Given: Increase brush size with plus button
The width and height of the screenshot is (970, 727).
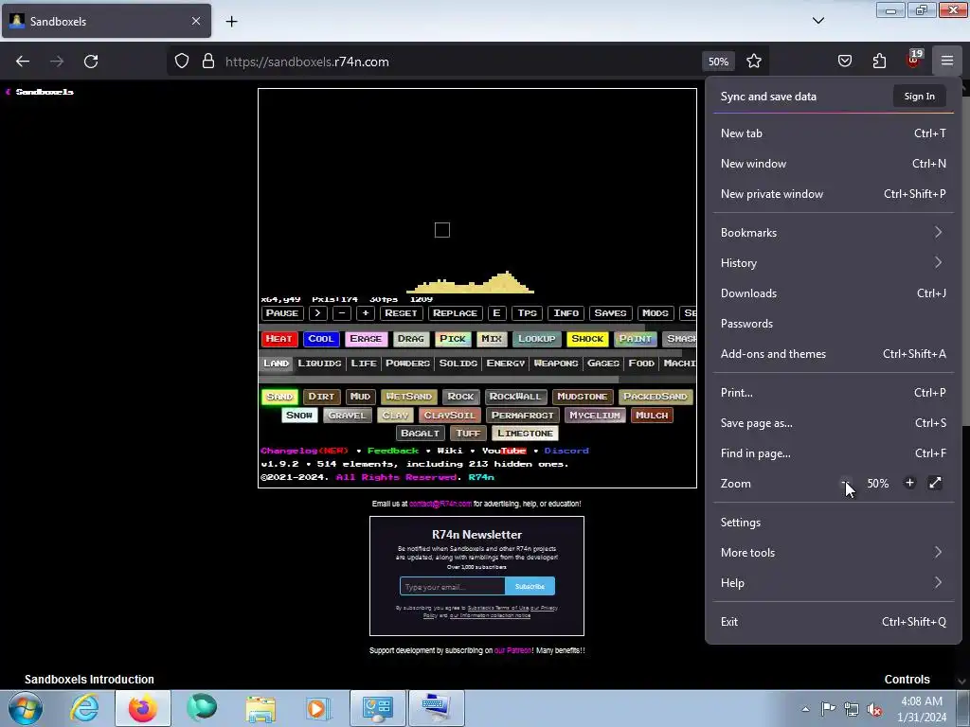Looking at the screenshot, I should [x=366, y=312].
